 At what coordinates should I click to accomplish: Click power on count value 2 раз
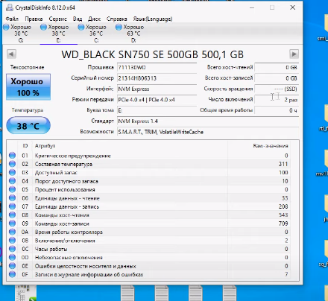click(x=277, y=100)
